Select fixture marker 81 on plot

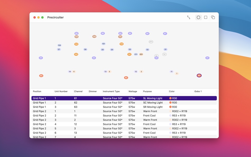tap(165, 34)
